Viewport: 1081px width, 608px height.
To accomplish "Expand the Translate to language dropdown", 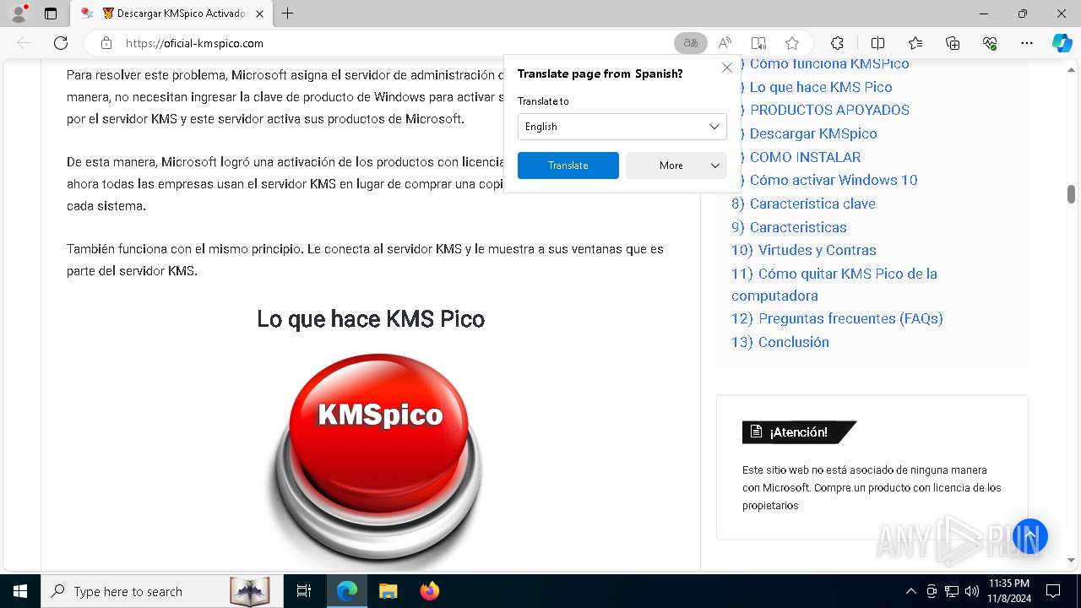I will click(622, 127).
